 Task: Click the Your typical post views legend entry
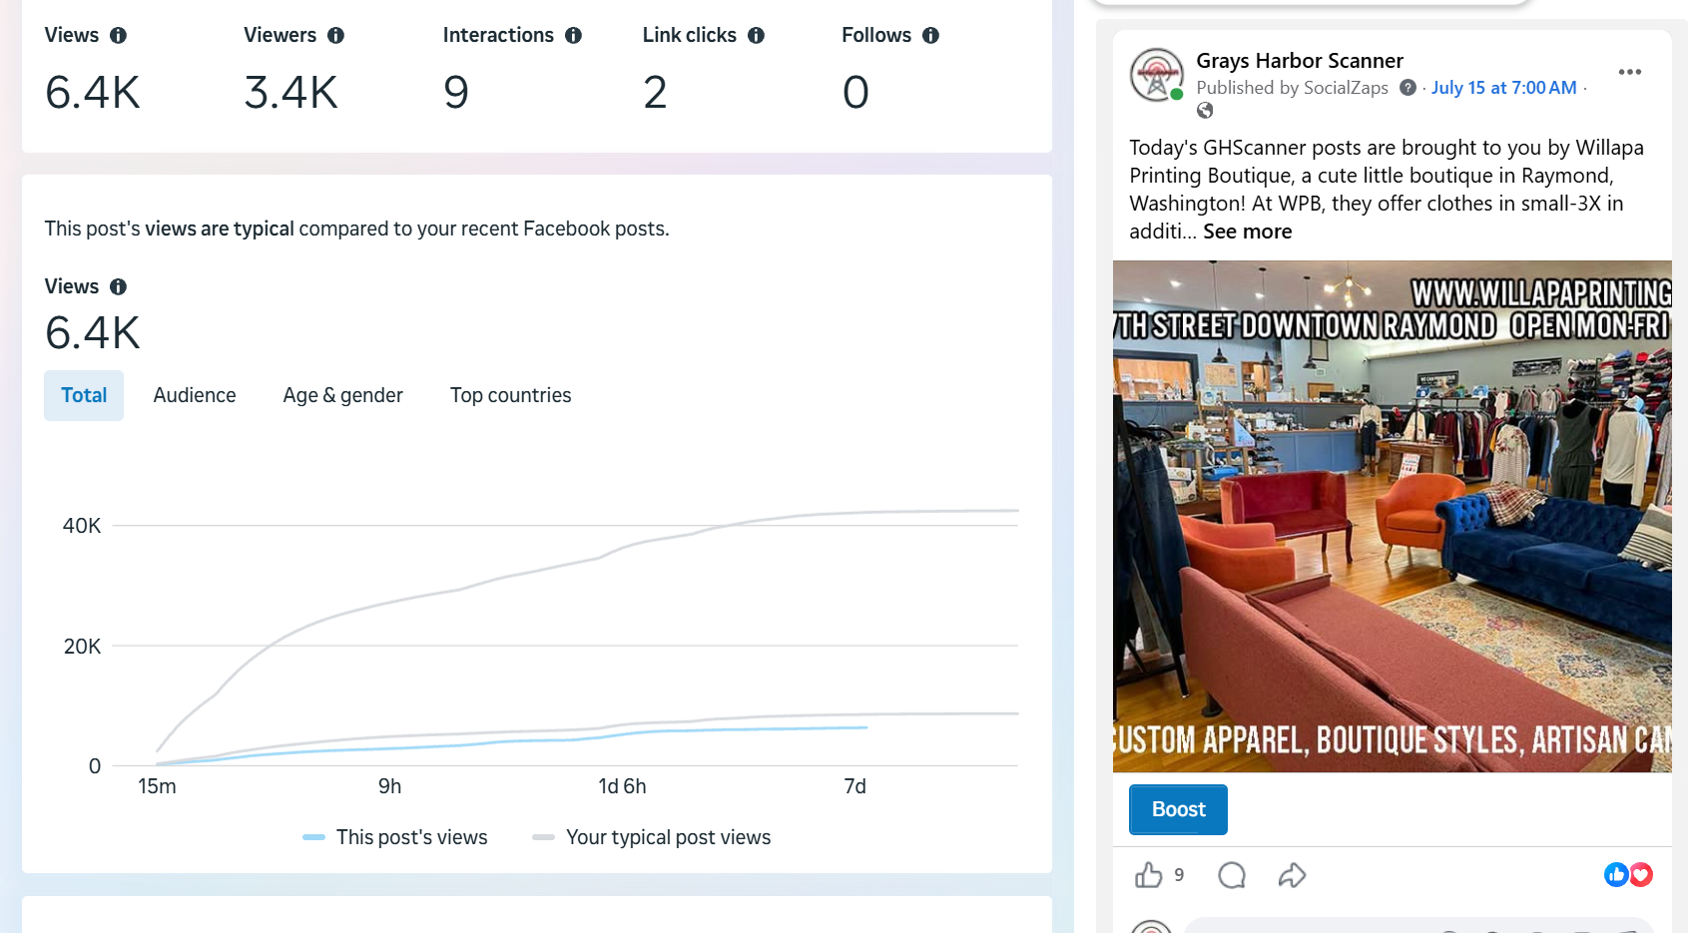[x=652, y=837]
